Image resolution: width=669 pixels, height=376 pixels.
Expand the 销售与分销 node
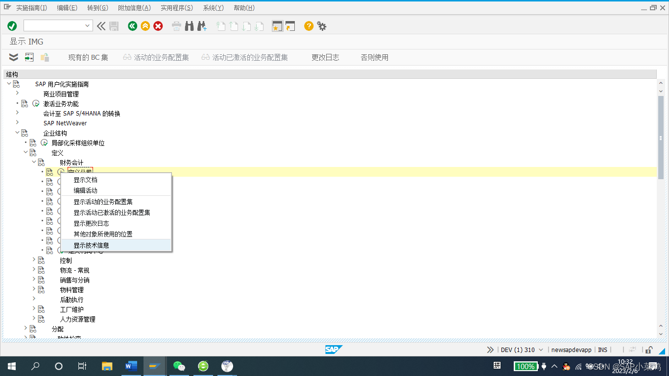34,279
